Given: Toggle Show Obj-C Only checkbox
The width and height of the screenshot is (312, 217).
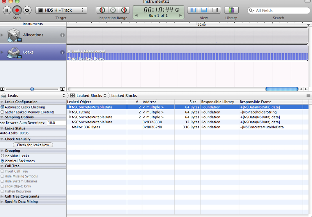Looking at the screenshot, I should (2, 186).
